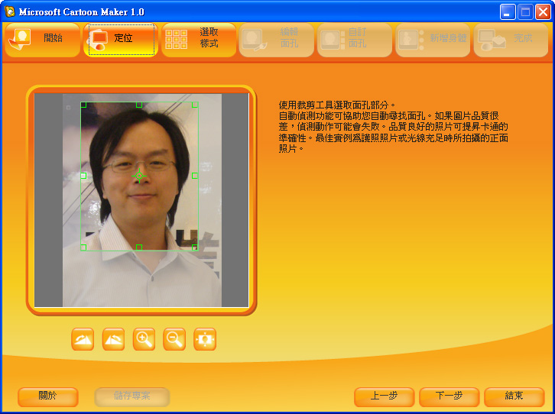Image resolution: width=555 pixels, height=414 pixels.
Task: Click the right-middle crop handle
Action: pyautogui.click(x=195, y=176)
